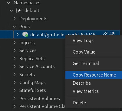This screenshot has height=111, width=122.
Task: Click the pod cube icon with green check
Action: pyautogui.click(x=25, y=34)
